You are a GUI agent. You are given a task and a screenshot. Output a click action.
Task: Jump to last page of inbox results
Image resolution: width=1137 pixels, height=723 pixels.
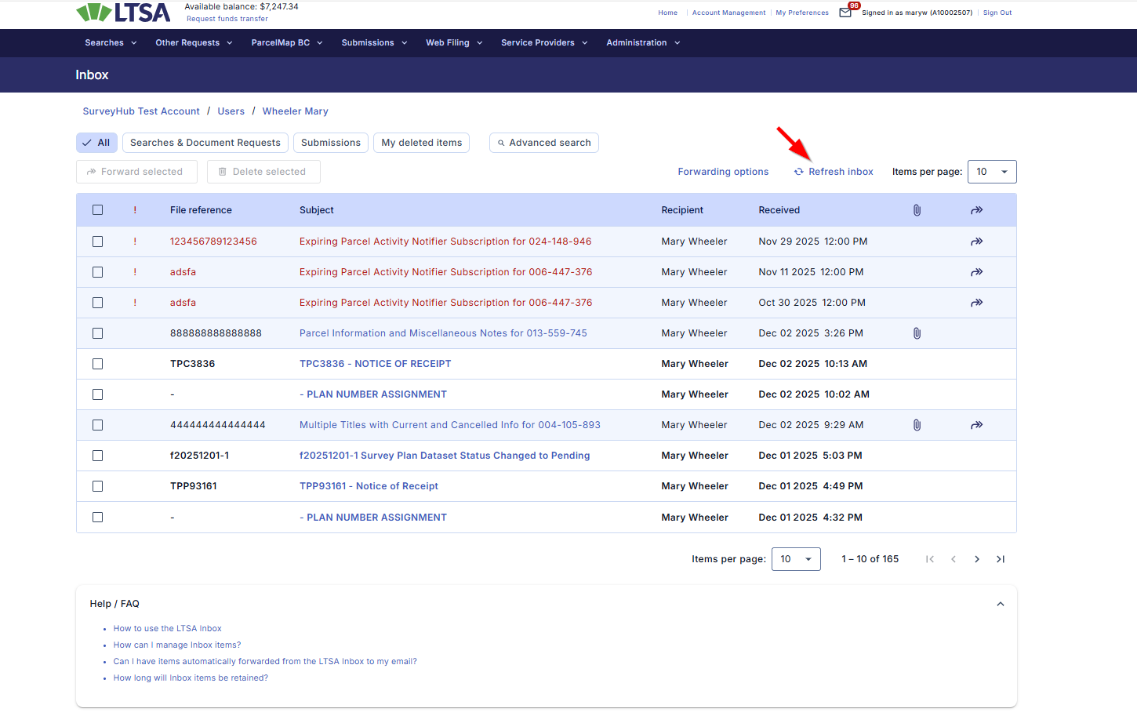pyautogui.click(x=1000, y=559)
